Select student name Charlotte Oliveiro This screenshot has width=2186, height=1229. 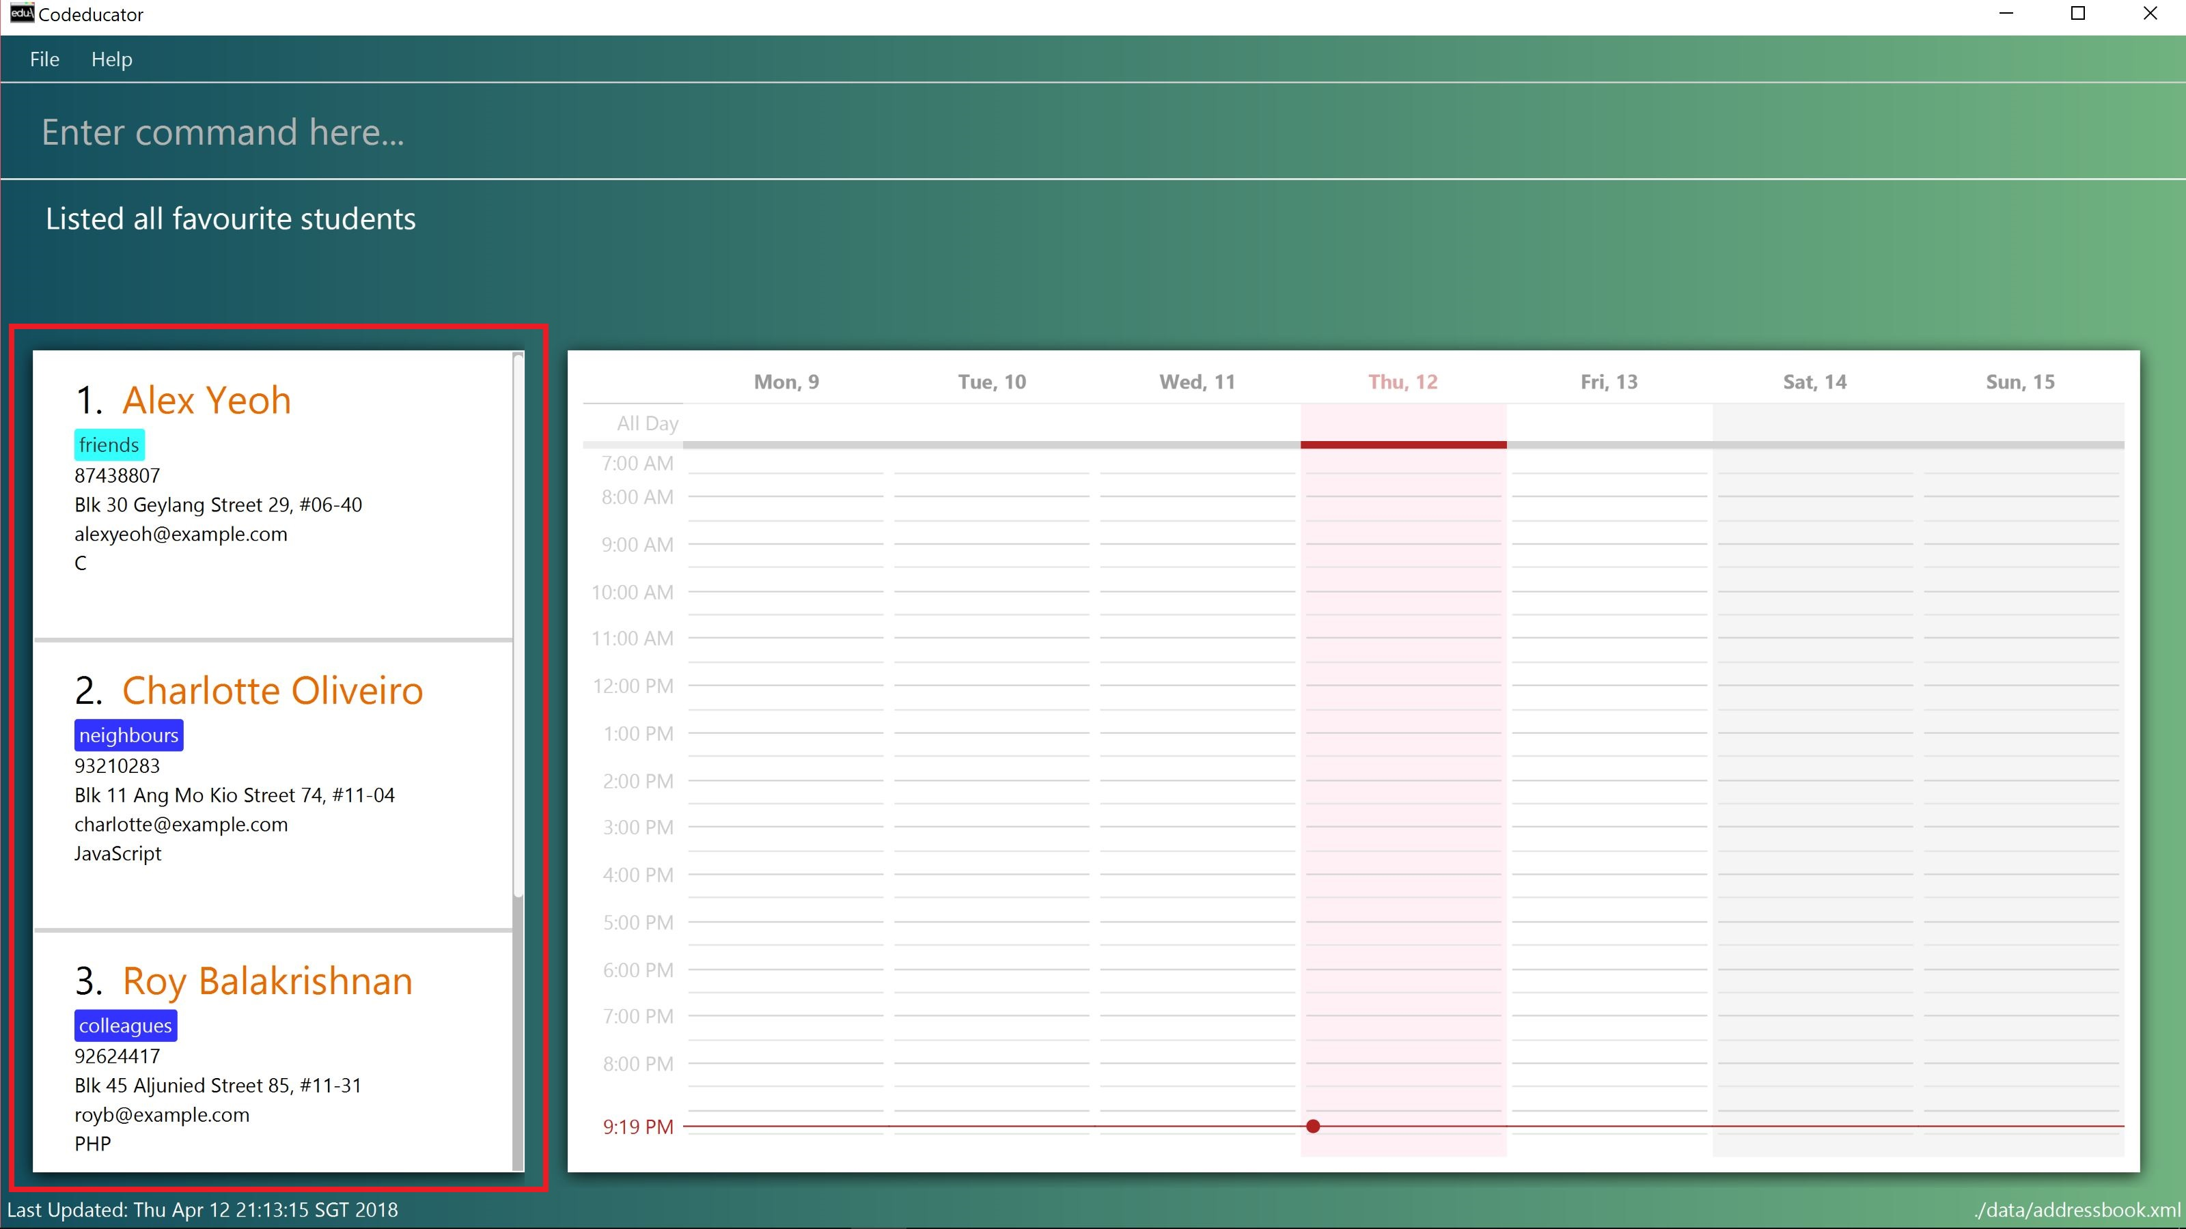[273, 690]
